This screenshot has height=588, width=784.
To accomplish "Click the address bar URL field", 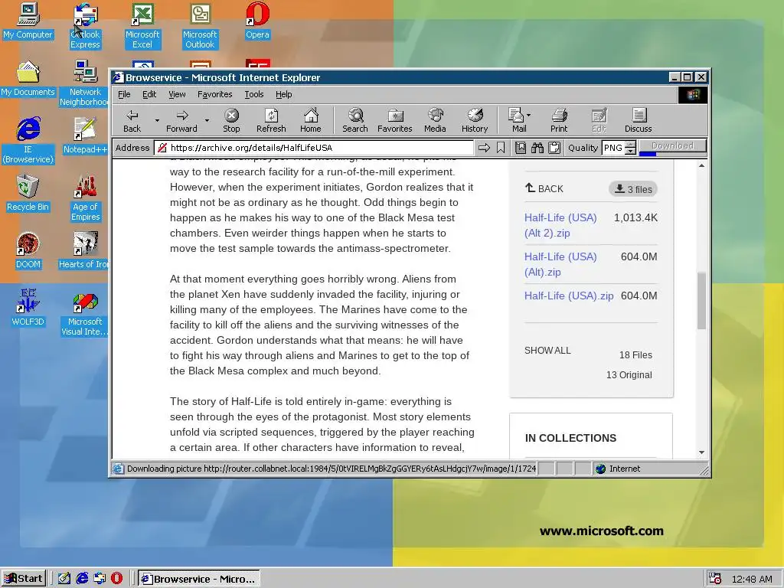I will coord(313,148).
